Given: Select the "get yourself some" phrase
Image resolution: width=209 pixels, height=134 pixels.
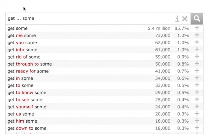Looking at the screenshot, I should (x=27, y=107).
